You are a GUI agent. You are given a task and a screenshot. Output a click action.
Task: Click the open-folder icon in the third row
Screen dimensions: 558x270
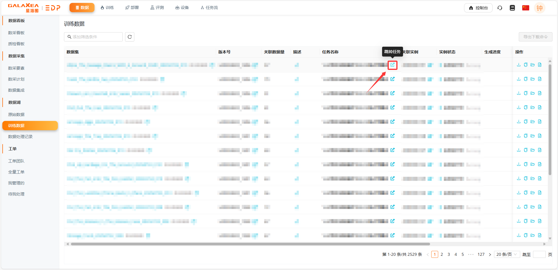(532, 93)
